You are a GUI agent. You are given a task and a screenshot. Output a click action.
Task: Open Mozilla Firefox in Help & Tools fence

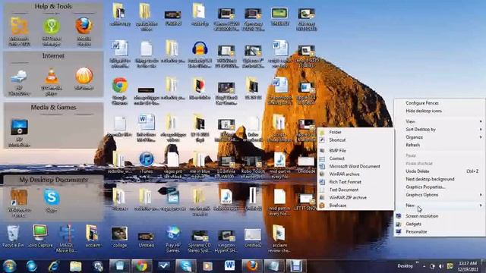click(84, 31)
